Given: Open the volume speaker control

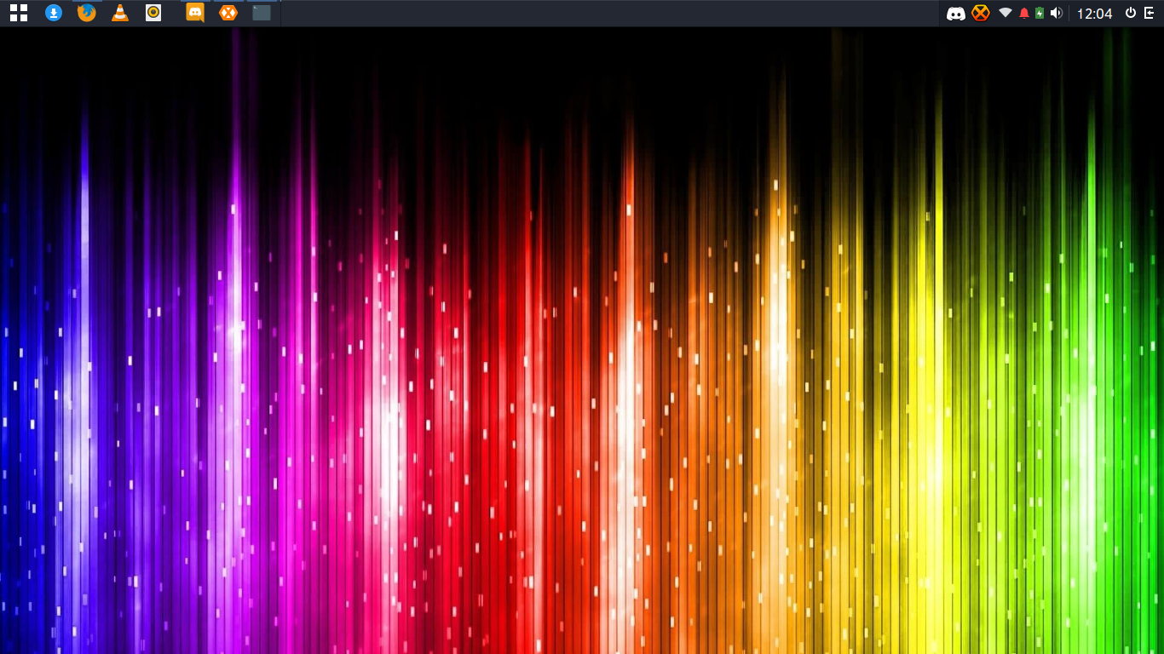Looking at the screenshot, I should pos(1057,13).
